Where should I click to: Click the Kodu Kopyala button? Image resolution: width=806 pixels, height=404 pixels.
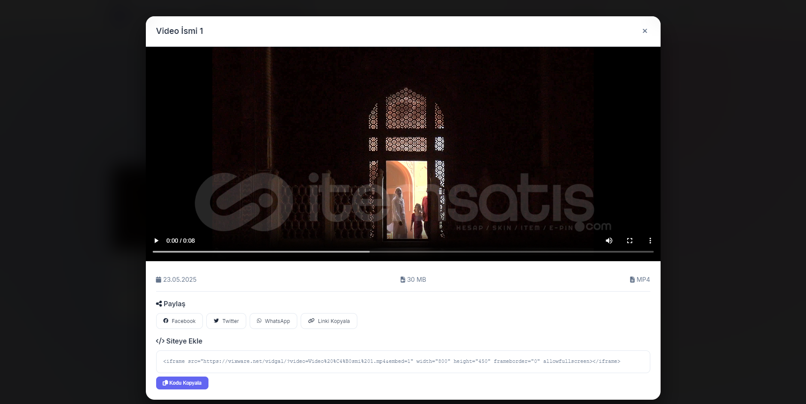pos(182,383)
